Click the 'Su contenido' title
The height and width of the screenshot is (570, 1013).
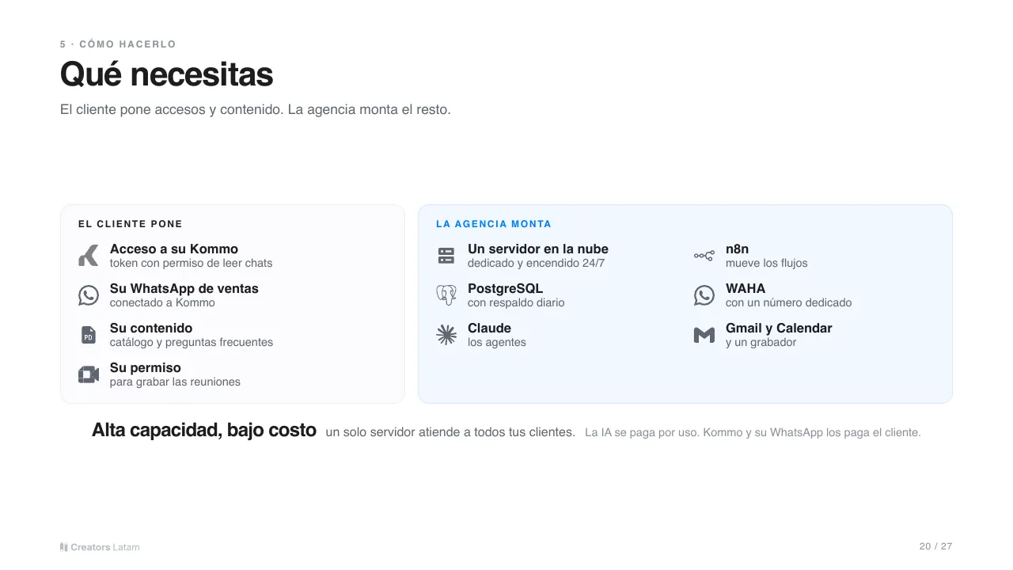pyautogui.click(x=151, y=328)
